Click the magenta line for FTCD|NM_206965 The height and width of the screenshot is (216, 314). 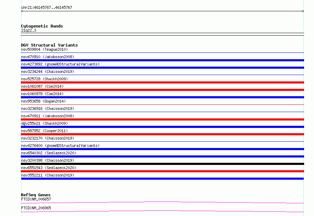pyautogui.click(x=162, y=211)
